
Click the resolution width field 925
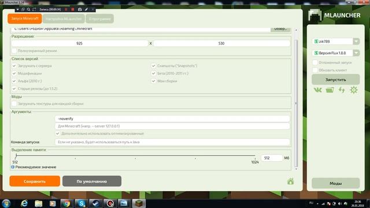point(80,43)
